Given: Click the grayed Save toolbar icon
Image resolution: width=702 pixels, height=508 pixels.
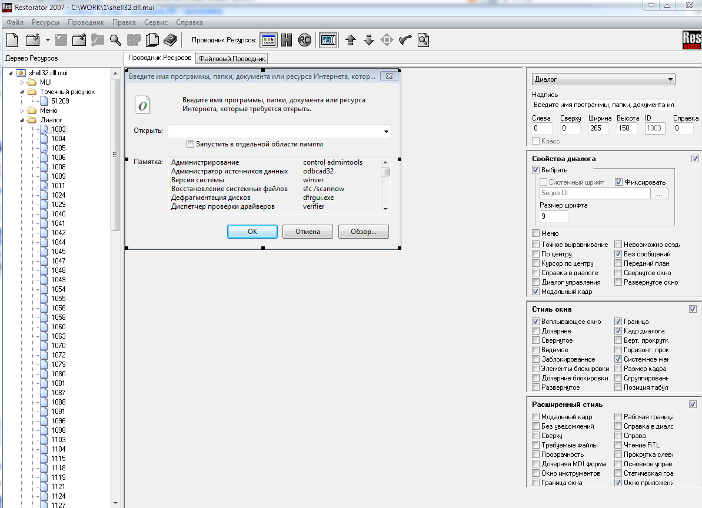Looking at the screenshot, I should coord(61,40).
